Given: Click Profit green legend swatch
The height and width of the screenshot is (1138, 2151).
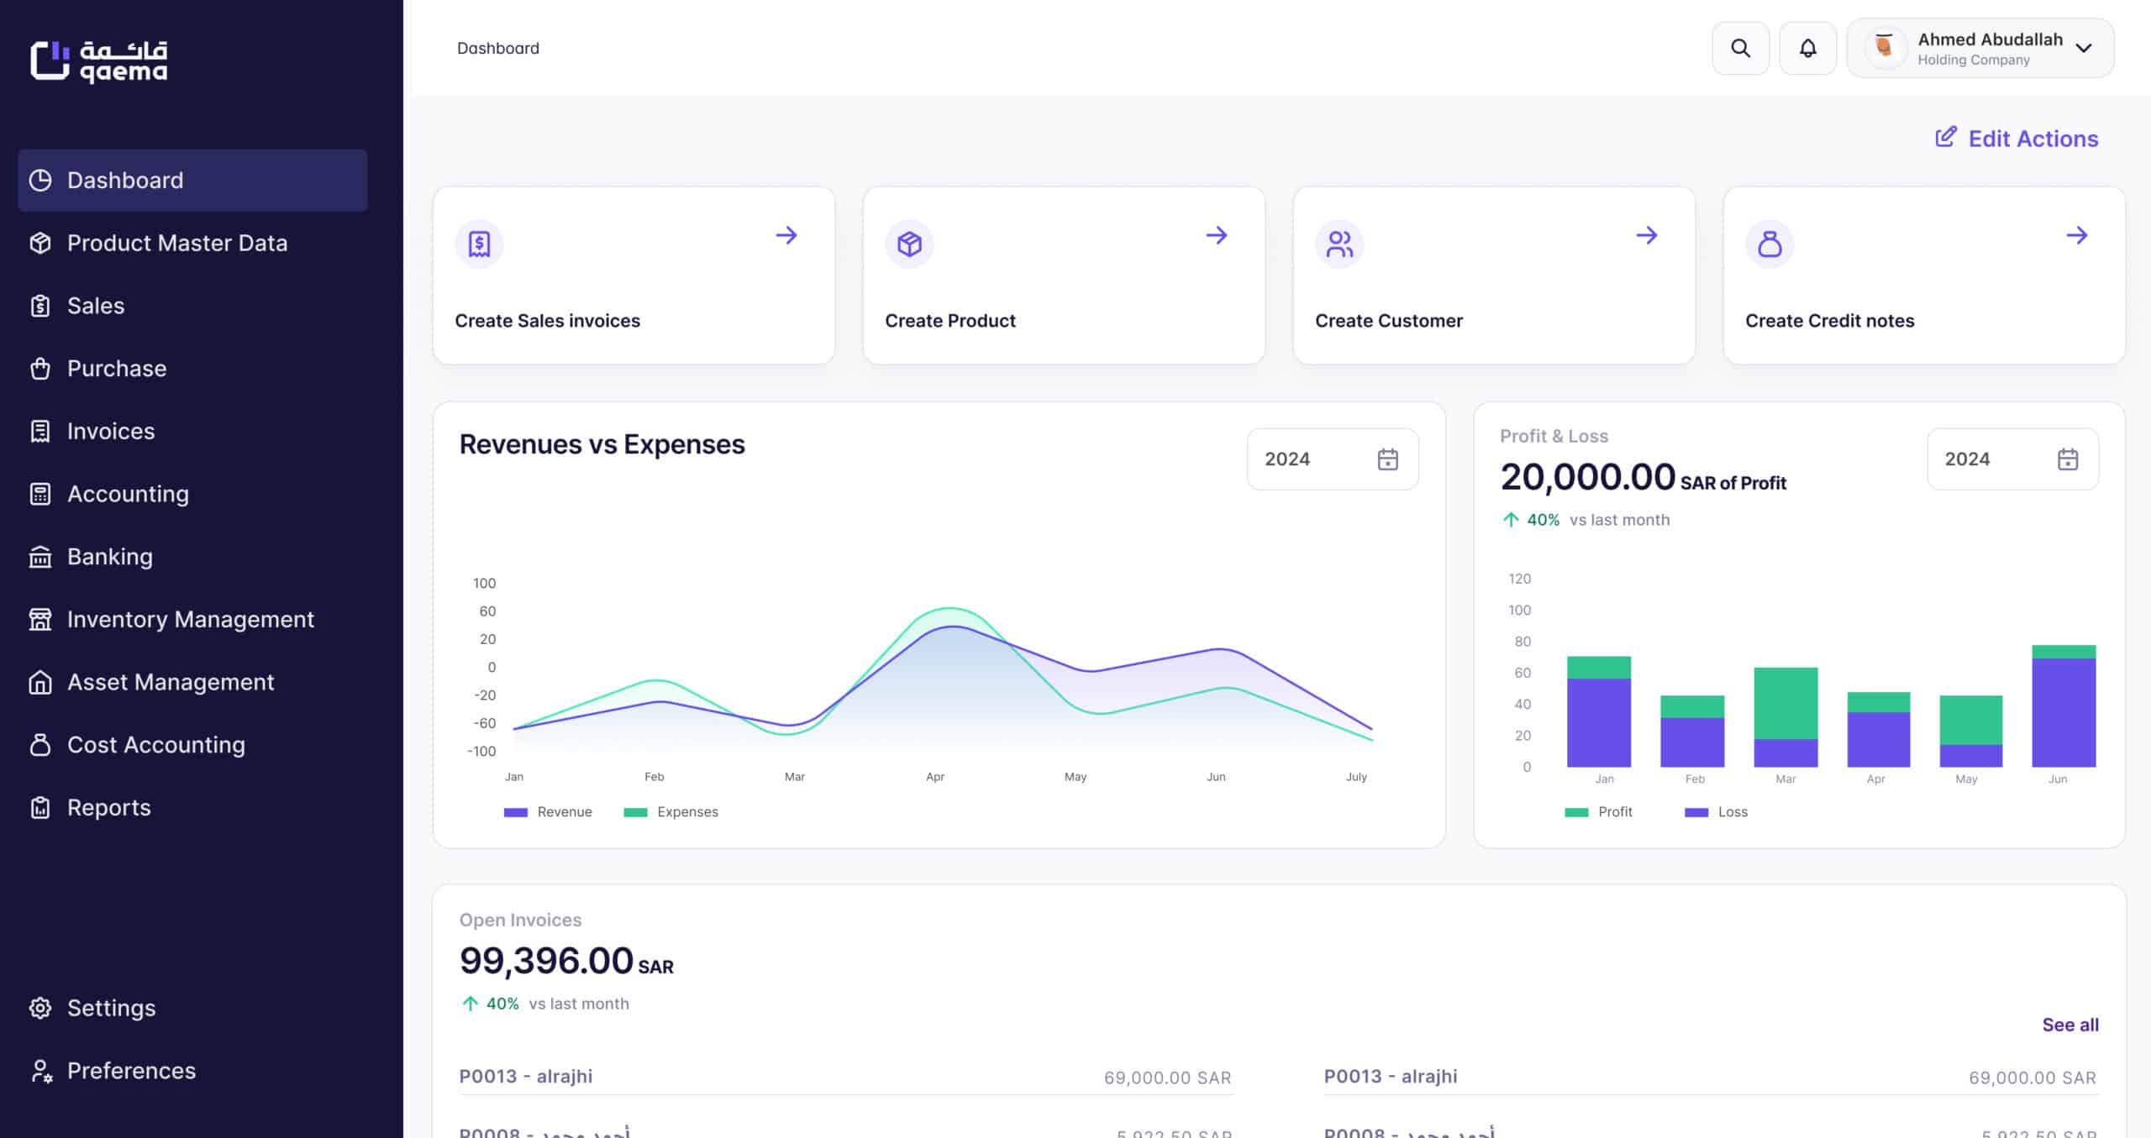Looking at the screenshot, I should (1576, 812).
